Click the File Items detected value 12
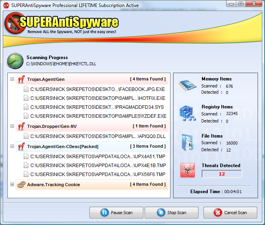Image resolution: width=265 pixels, height=225 pixels. point(228,150)
